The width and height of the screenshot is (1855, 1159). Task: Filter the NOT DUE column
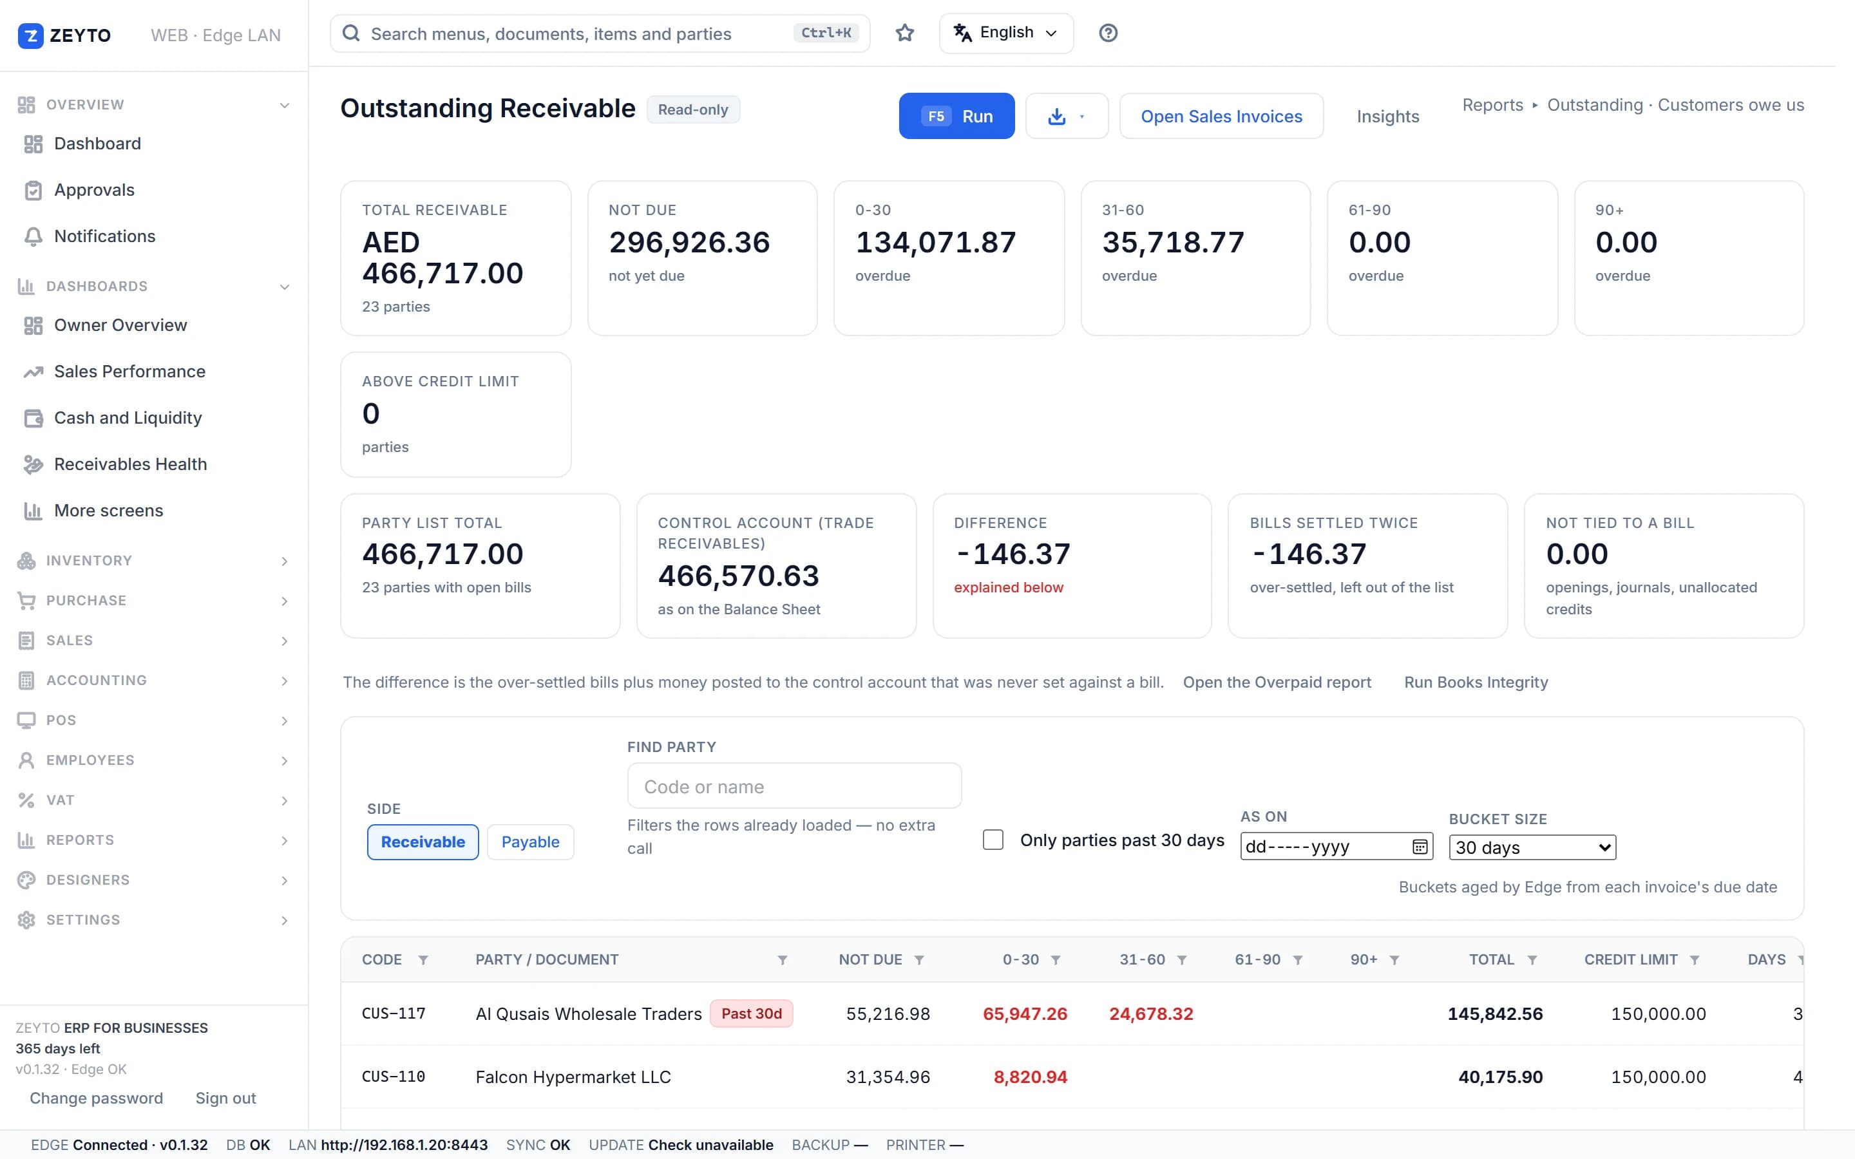click(x=919, y=959)
